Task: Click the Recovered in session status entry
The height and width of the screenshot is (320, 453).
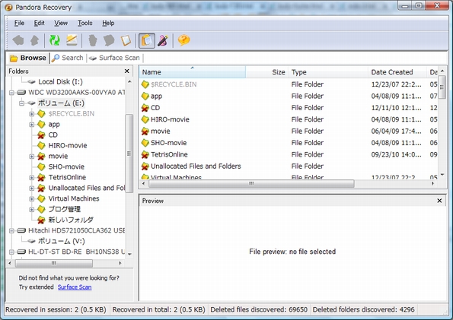Action: [56, 309]
